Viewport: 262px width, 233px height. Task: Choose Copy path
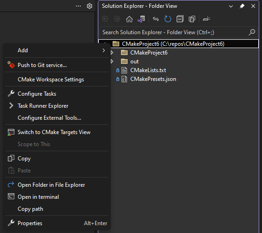click(57, 209)
